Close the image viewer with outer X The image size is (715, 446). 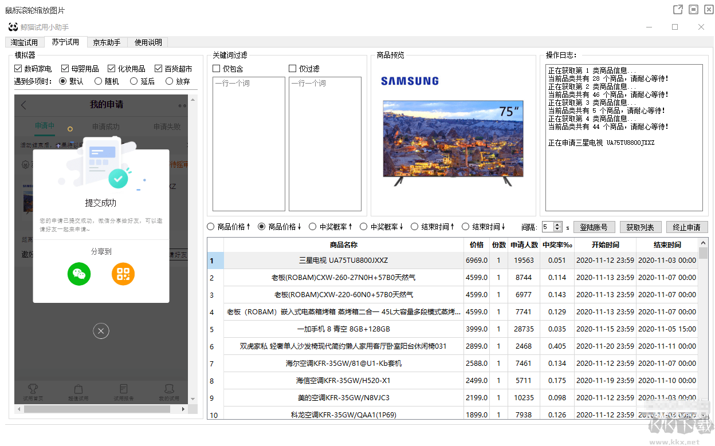(x=708, y=10)
